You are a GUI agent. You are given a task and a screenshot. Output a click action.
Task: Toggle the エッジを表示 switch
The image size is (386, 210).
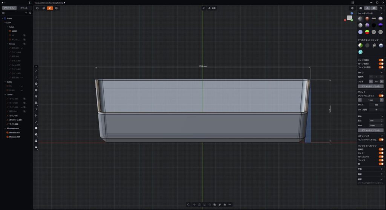point(381,60)
